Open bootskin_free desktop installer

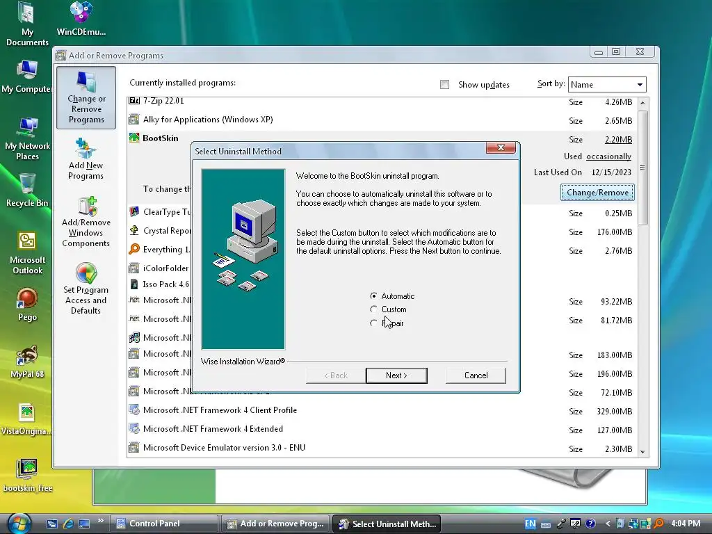pyautogui.click(x=27, y=475)
